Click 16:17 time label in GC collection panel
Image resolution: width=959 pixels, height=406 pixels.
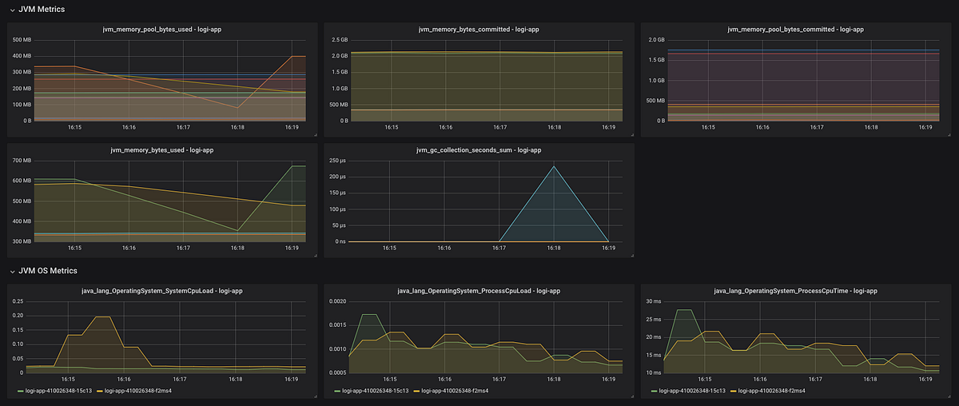tap(499, 248)
